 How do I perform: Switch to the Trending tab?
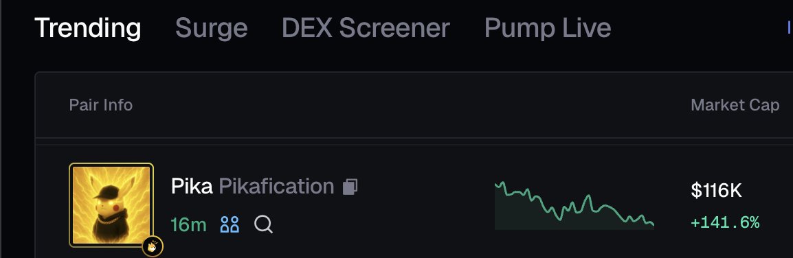(87, 27)
